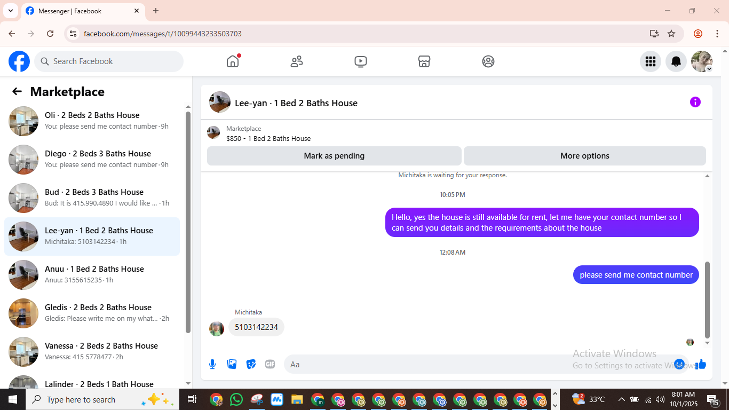Send a thumbs-up like
This screenshot has width=729, height=410.
coord(701,364)
